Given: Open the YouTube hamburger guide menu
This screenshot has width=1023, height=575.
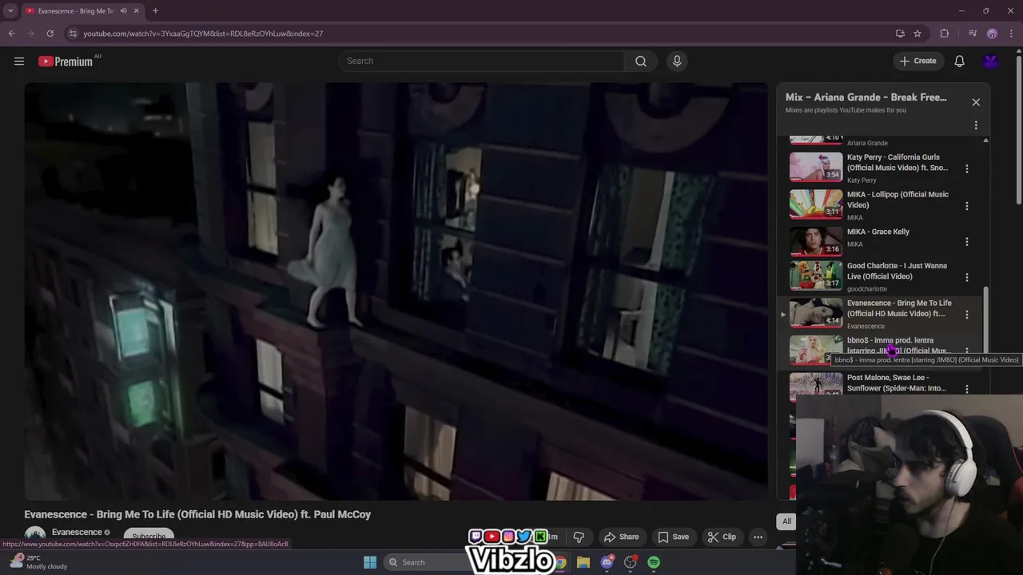Looking at the screenshot, I should click(19, 61).
